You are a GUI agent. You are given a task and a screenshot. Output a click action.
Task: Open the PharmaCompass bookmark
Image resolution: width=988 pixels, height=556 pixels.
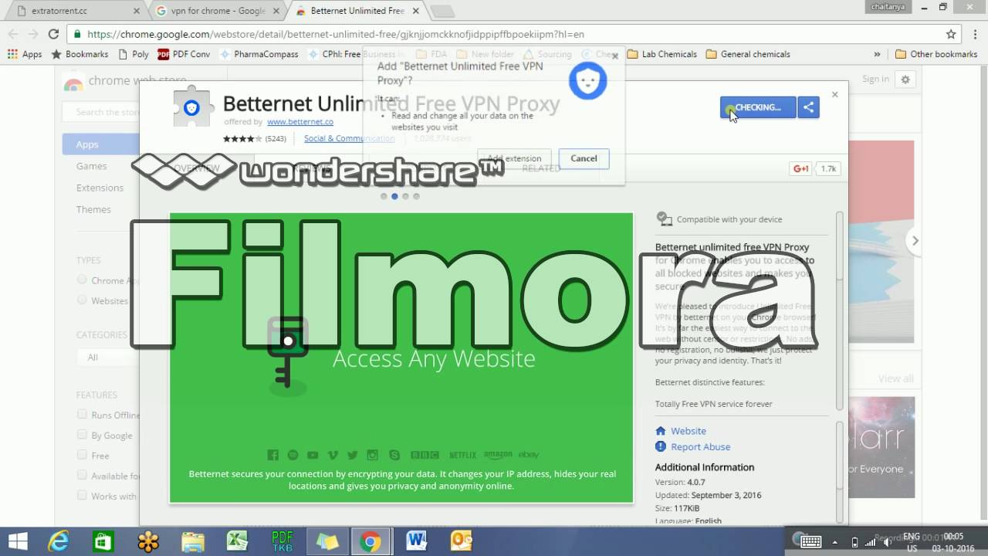pyautogui.click(x=259, y=54)
